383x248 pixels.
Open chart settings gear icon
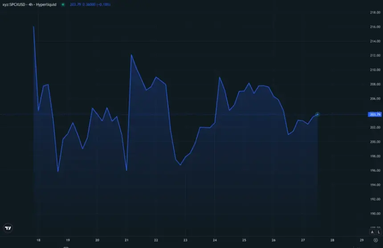[x=376, y=240]
